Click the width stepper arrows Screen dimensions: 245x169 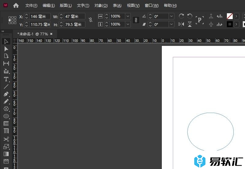(61, 16)
